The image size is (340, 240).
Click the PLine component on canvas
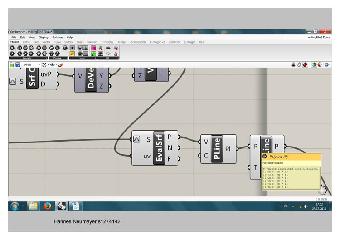[x=217, y=149]
